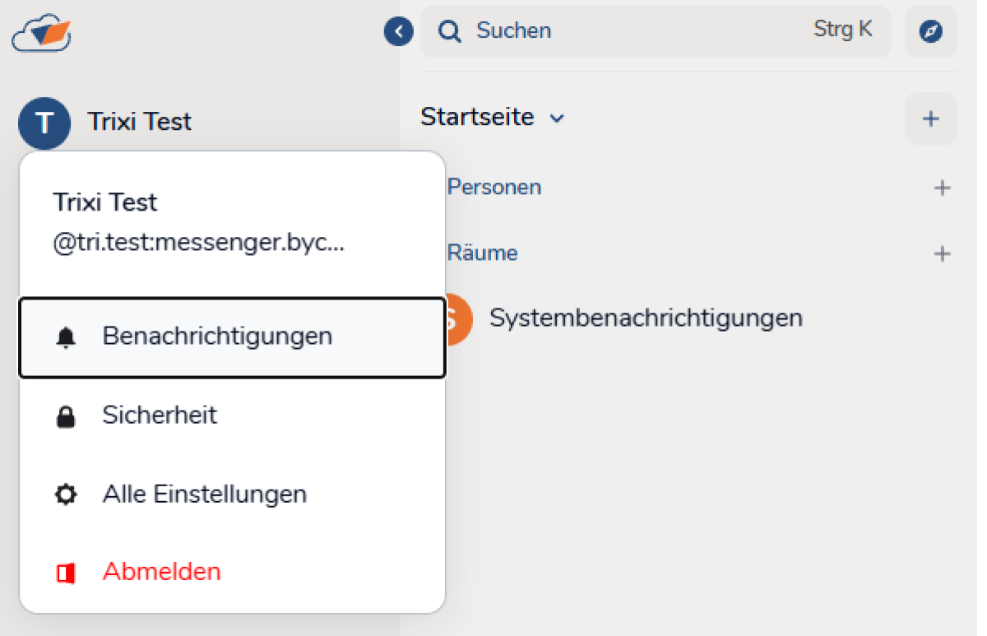Click the gear icon for Alle Einstellungen
The height and width of the screenshot is (636, 987).
coord(66,495)
